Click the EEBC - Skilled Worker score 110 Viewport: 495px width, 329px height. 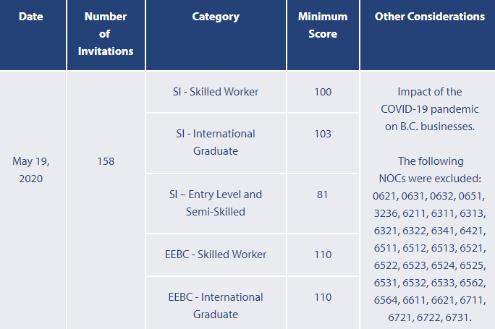click(323, 255)
